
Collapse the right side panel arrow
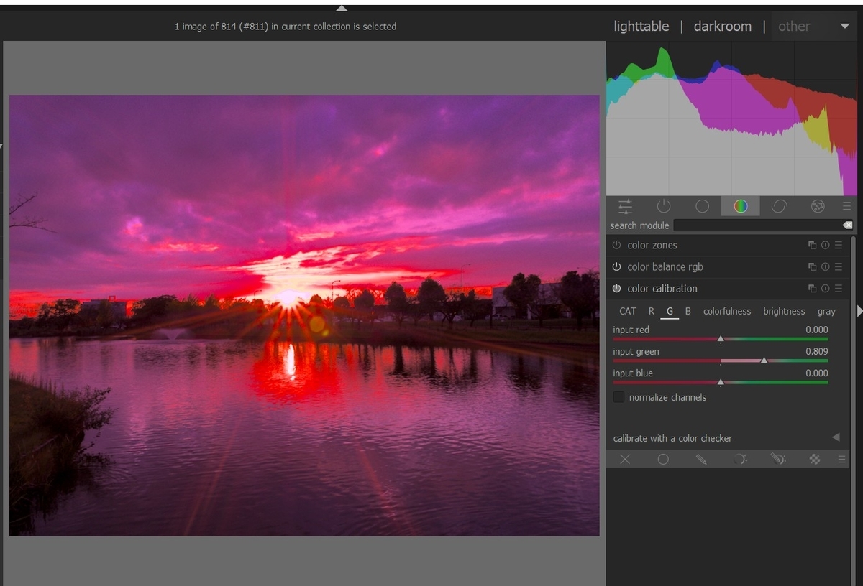pyautogui.click(x=859, y=311)
